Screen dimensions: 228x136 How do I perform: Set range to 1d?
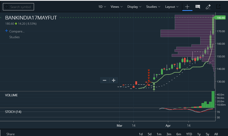point(140,134)
